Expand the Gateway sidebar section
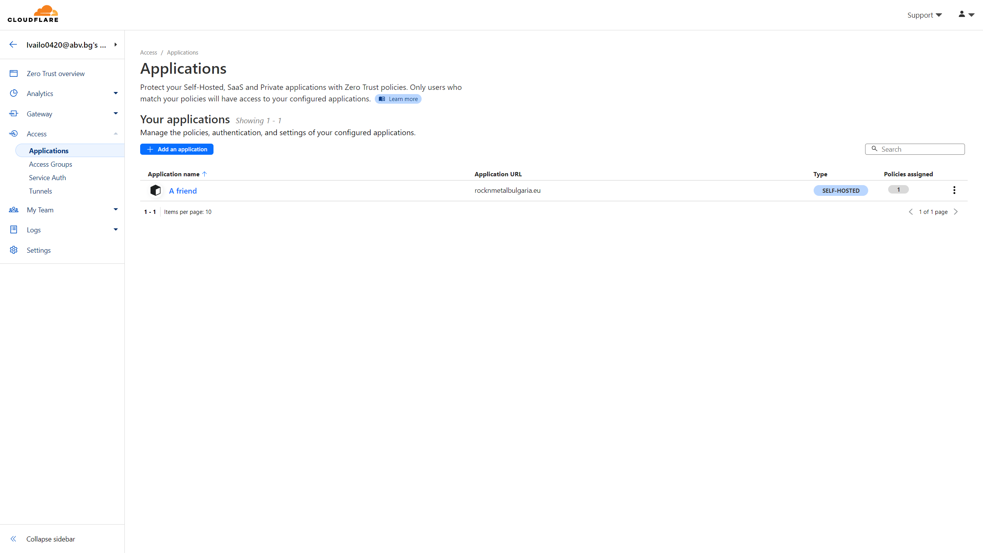This screenshot has height=553, width=983. click(x=115, y=114)
